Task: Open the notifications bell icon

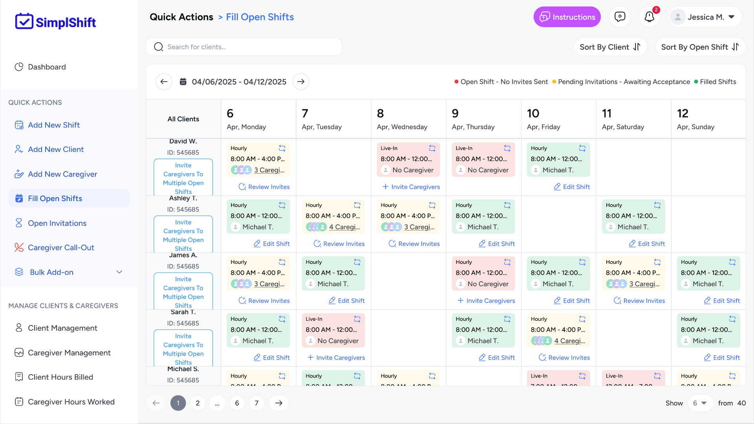Action: (x=649, y=17)
